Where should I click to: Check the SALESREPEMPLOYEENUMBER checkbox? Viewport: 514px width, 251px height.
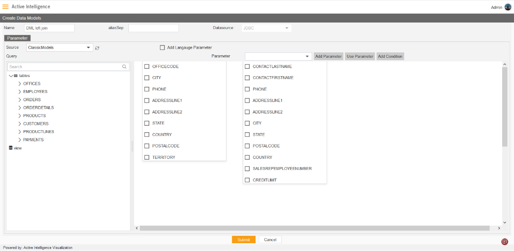[x=247, y=169]
